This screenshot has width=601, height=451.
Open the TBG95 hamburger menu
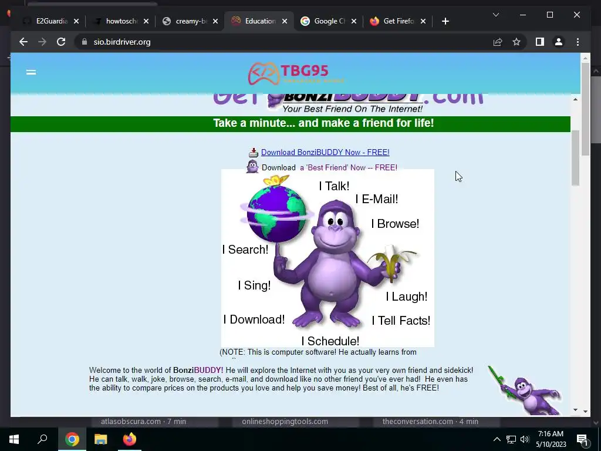tap(31, 72)
